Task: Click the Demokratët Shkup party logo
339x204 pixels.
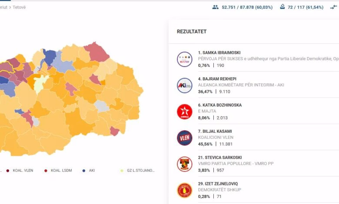Action: (x=184, y=190)
